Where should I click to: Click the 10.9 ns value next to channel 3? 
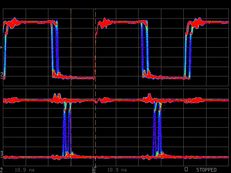tap(117, 170)
